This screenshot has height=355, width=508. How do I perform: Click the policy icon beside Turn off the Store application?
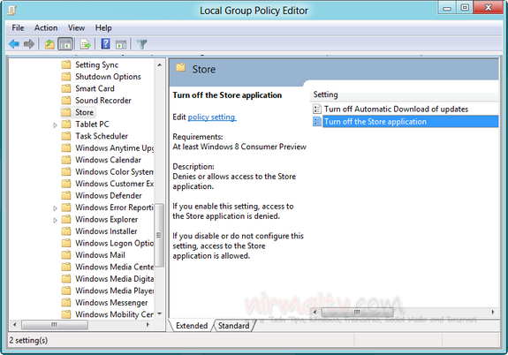pyautogui.click(x=317, y=122)
